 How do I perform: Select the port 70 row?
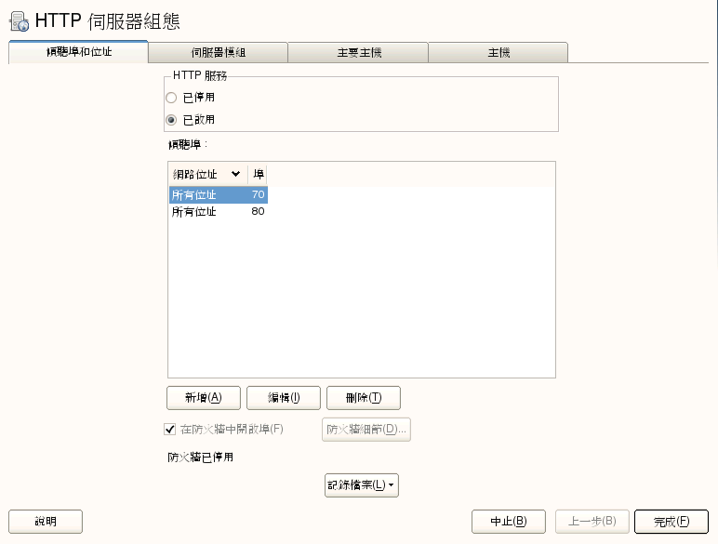pos(219,194)
